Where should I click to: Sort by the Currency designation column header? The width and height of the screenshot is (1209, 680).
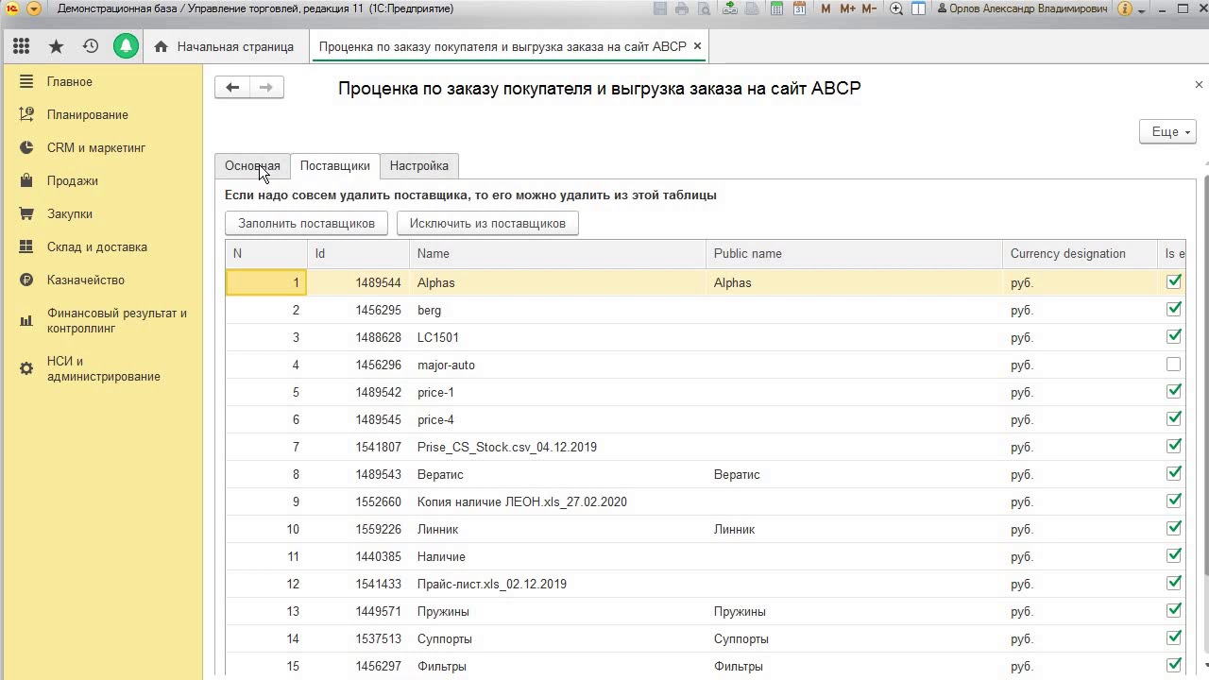click(1080, 254)
